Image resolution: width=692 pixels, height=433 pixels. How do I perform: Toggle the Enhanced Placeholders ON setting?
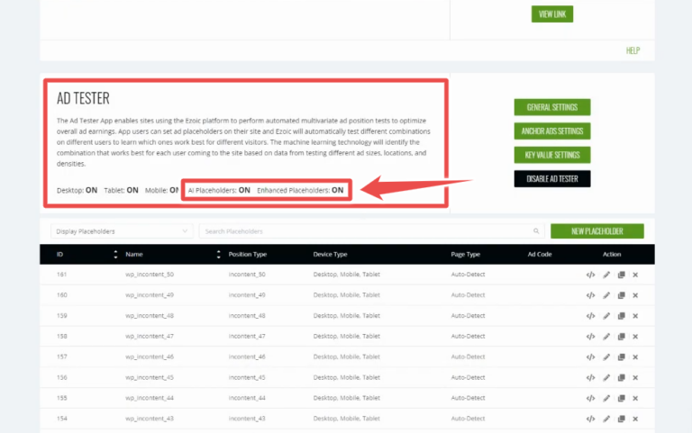pos(338,191)
